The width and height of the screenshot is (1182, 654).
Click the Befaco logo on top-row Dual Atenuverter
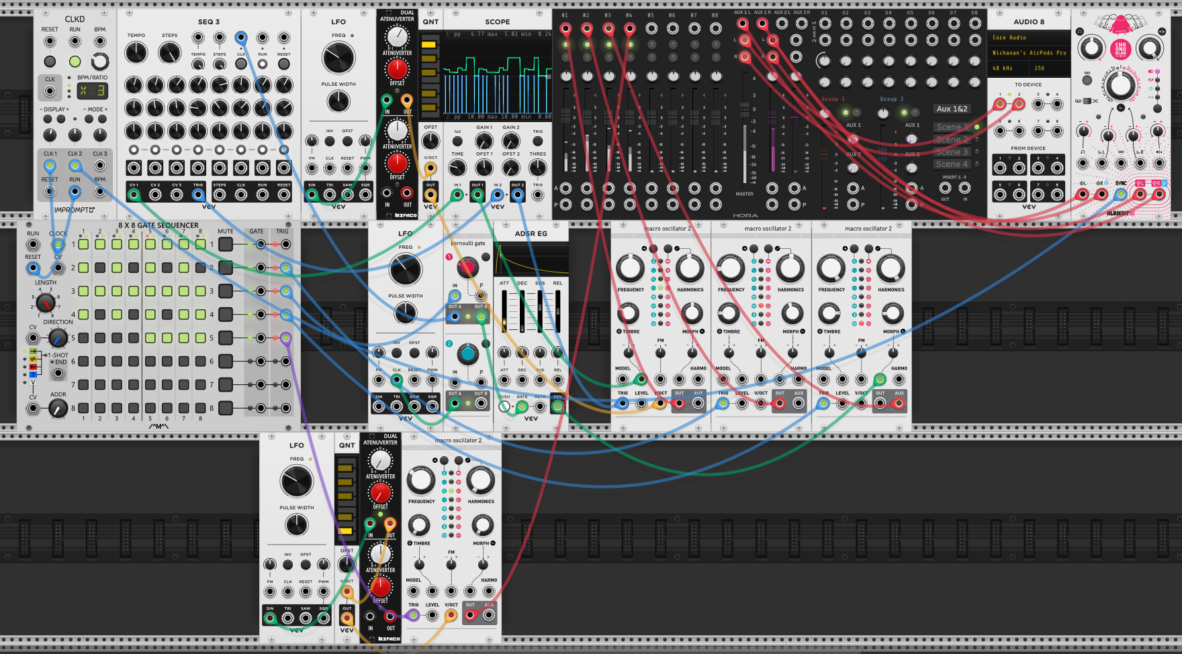click(x=406, y=215)
